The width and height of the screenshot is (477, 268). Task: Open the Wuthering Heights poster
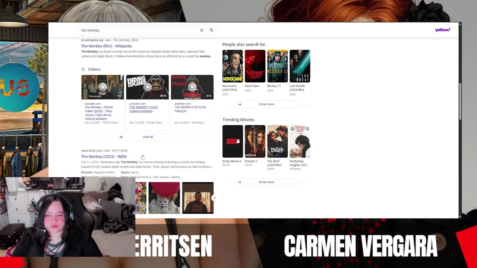300,141
